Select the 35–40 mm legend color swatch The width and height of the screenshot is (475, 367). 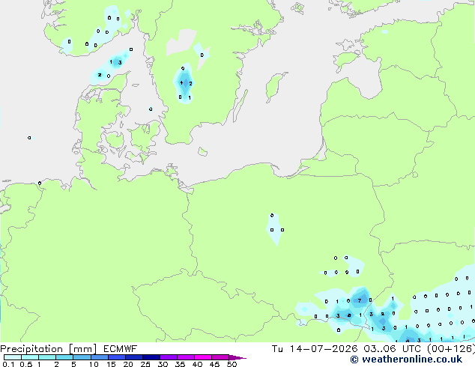[x=186, y=357]
